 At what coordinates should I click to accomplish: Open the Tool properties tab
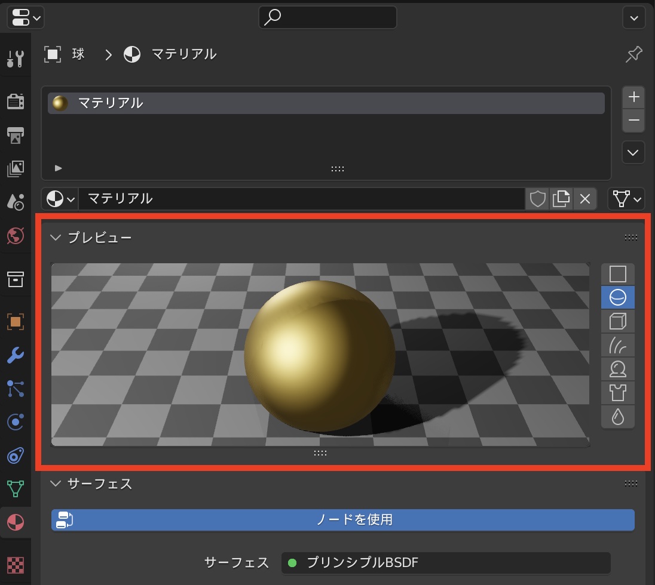point(15,59)
